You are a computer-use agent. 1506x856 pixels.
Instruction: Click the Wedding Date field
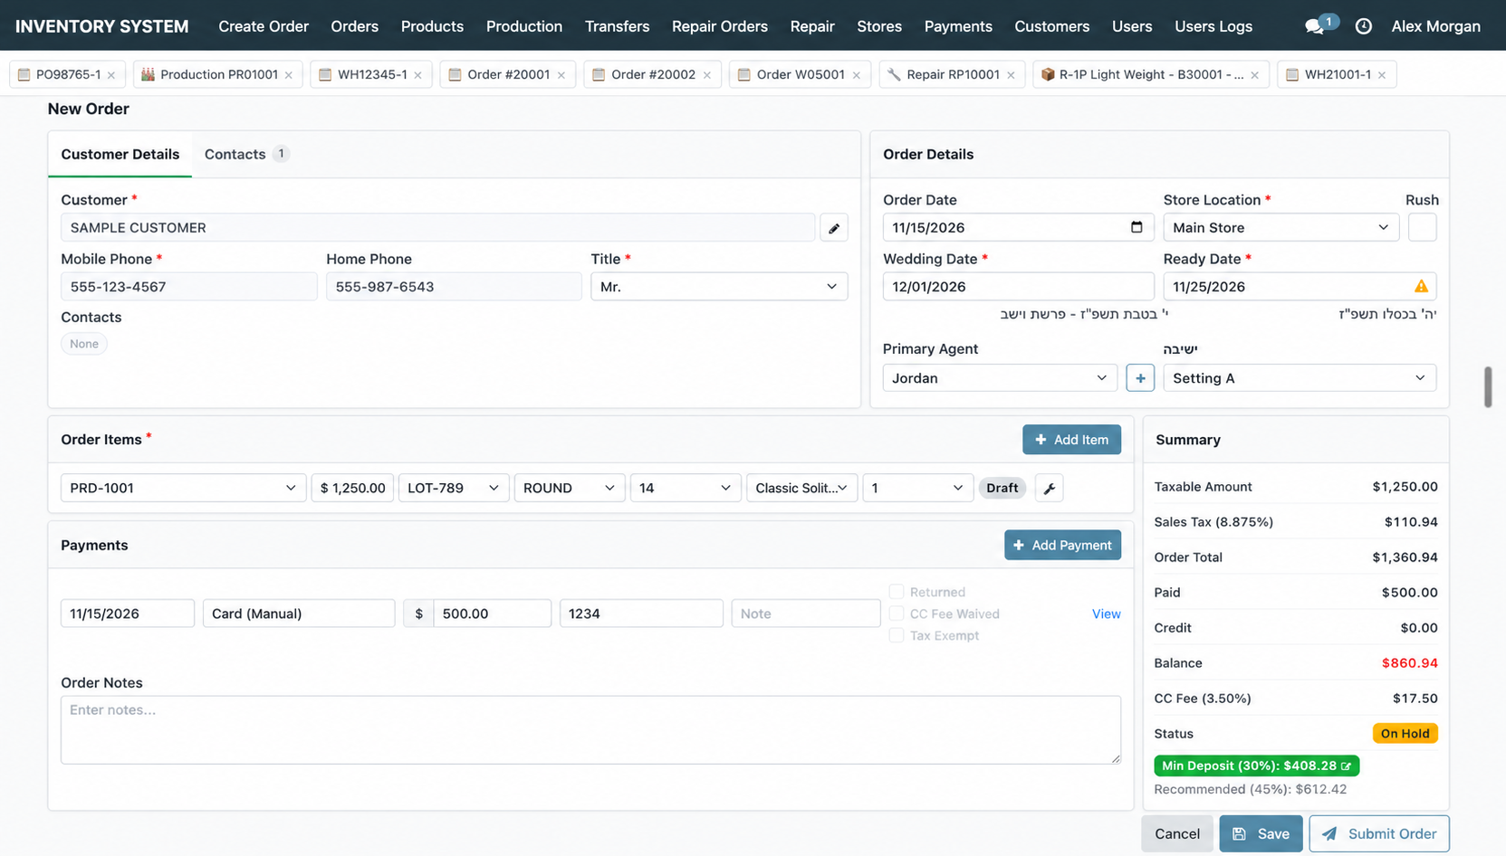[x=1018, y=287]
